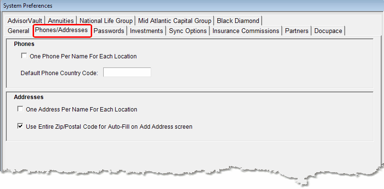This screenshot has width=384, height=189.
Task: Select the Mid Atlantic Capital Group tab
Action: pos(175,21)
